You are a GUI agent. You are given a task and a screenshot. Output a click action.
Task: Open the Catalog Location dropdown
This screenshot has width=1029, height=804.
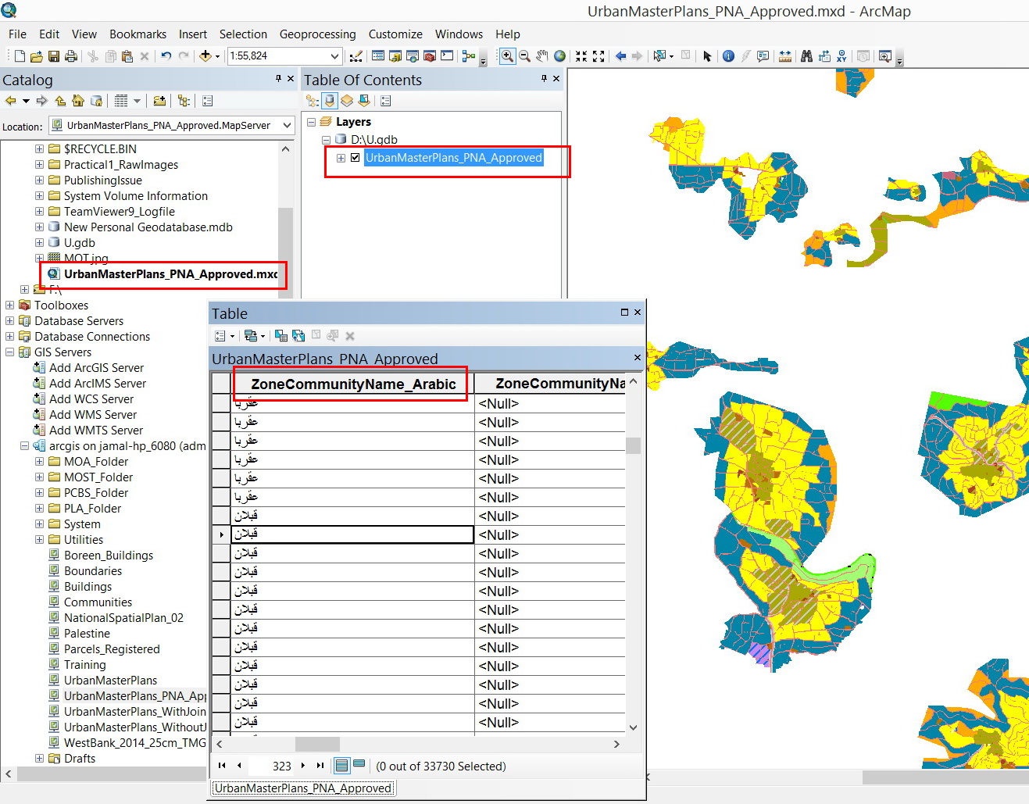tap(287, 125)
